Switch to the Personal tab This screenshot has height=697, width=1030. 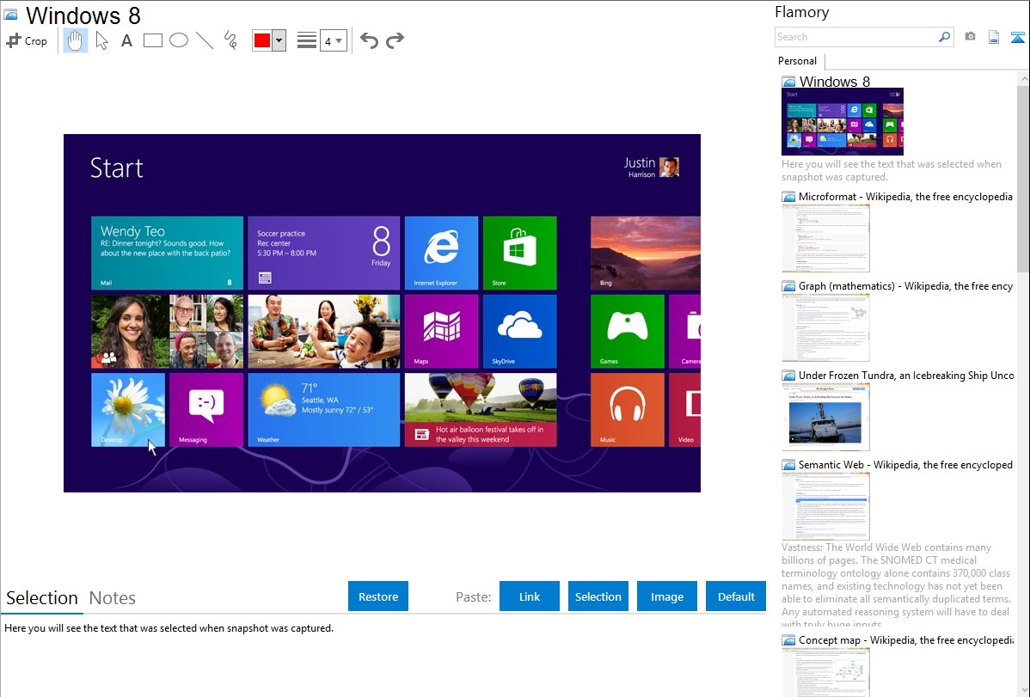click(x=798, y=60)
